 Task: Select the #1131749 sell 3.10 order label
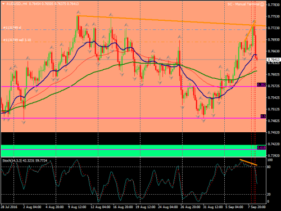pyautogui.click(x=17, y=40)
